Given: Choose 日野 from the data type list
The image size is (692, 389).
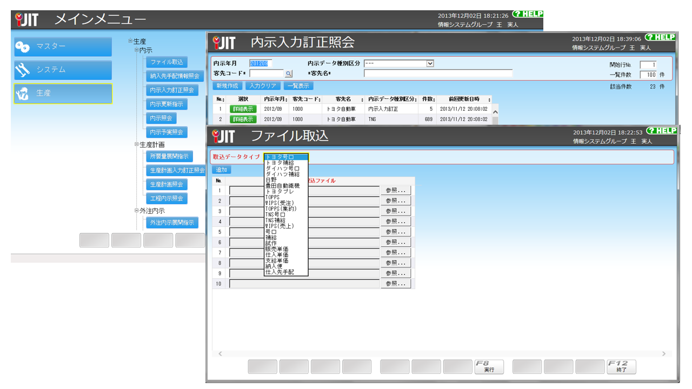Looking at the screenshot, I should tap(286, 179).
